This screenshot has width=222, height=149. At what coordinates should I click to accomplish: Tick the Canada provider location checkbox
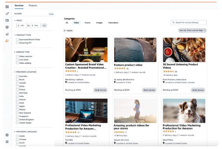tap(17, 83)
